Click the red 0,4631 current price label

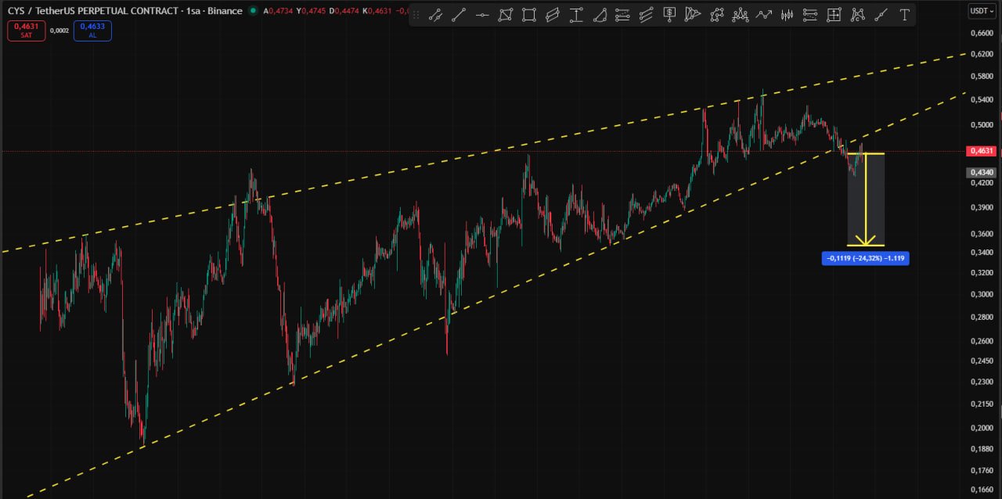(x=981, y=151)
